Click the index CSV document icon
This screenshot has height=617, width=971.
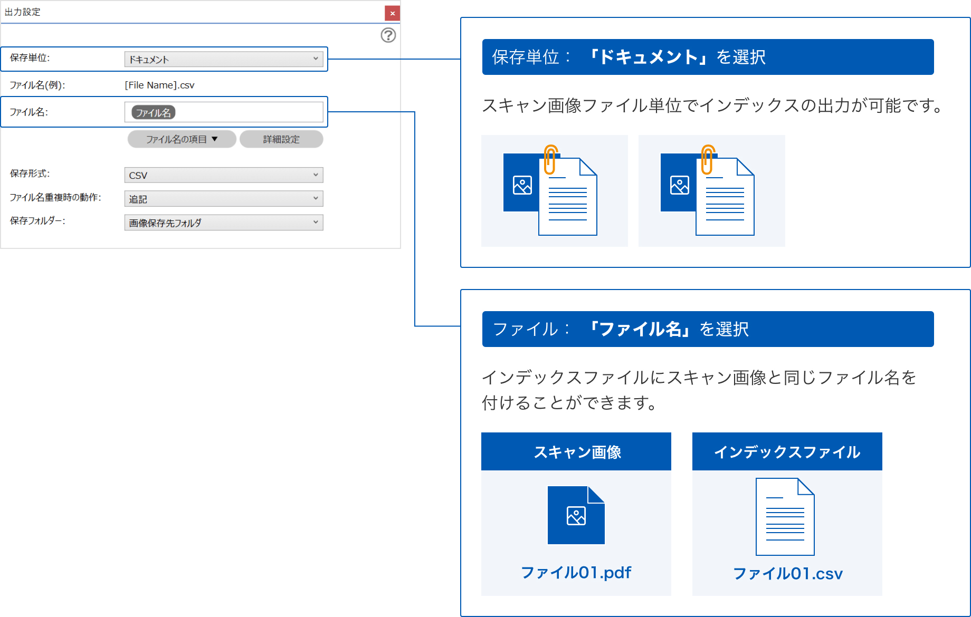[785, 517]
